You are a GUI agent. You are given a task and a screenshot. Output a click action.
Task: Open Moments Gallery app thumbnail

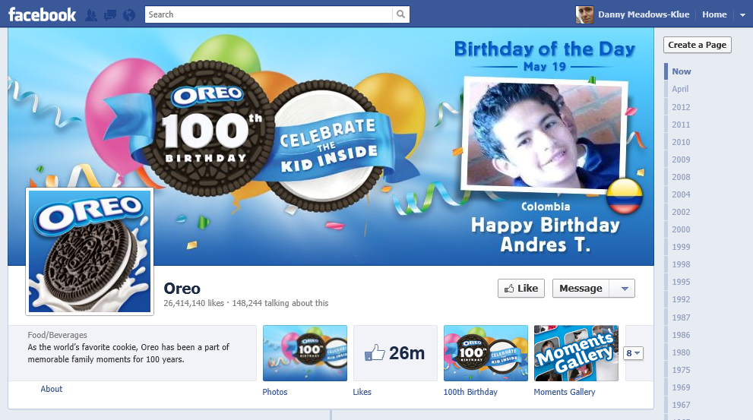(x=576, y=353)
